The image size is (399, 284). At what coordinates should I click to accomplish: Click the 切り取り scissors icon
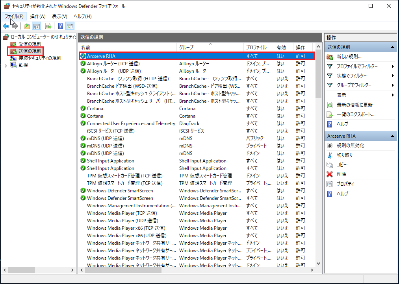[330, 155]
